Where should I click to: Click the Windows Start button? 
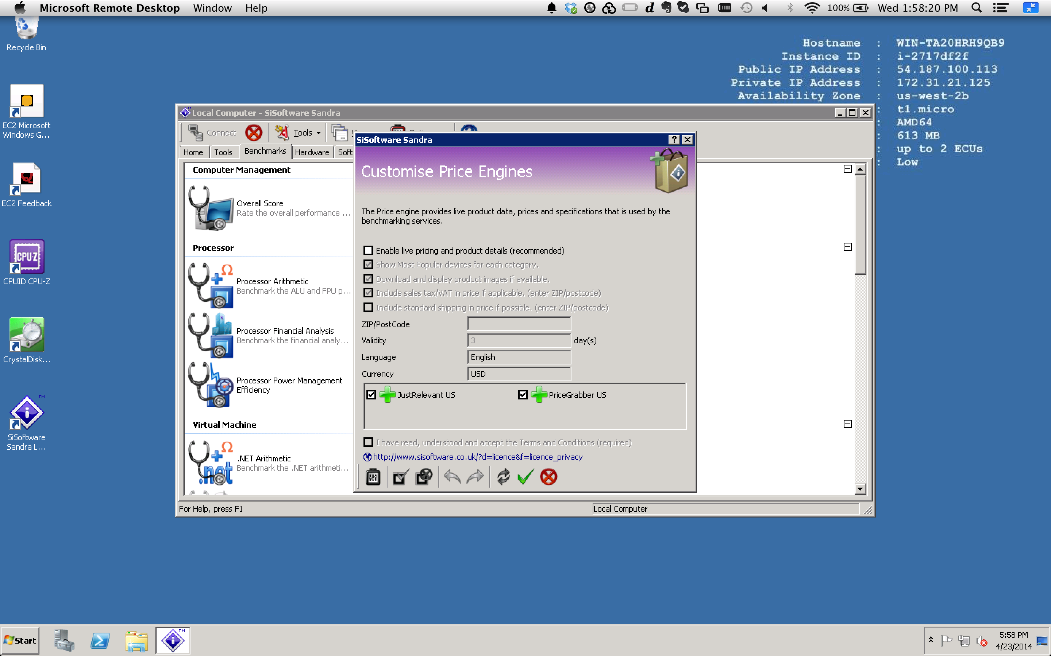20,640
